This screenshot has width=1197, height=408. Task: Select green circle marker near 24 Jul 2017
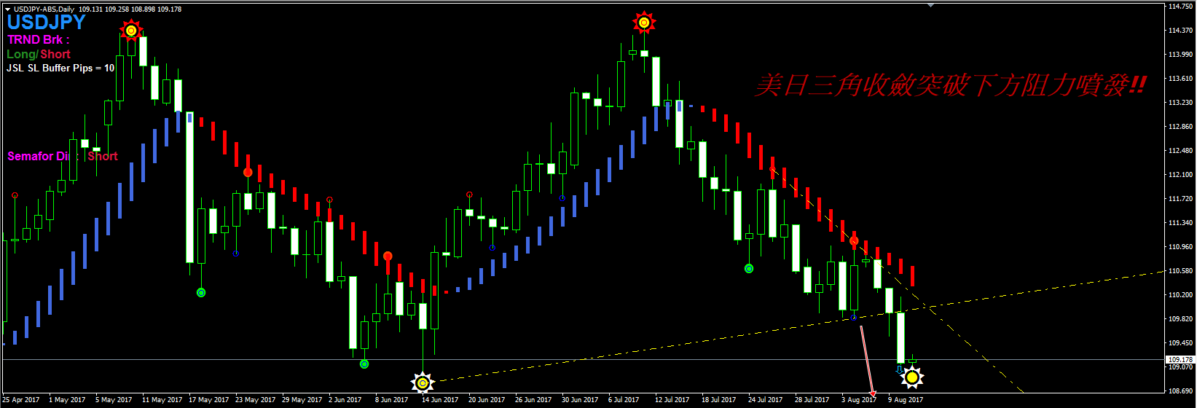[x=749, y=269]
